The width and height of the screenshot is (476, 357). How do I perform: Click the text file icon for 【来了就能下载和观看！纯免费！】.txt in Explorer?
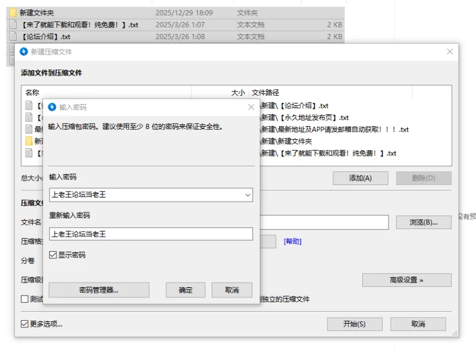(x=13, y=24)
